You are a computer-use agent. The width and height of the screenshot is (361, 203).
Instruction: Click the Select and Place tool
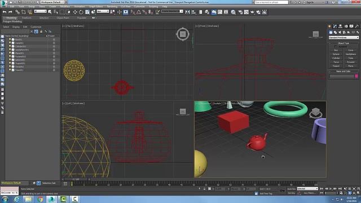click(x=93, y=12)
